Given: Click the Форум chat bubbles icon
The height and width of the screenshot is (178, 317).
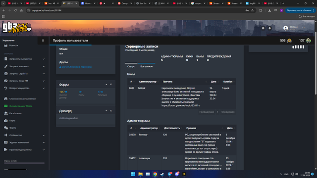Looking at the screenshot, I should (x=5, y=128).
